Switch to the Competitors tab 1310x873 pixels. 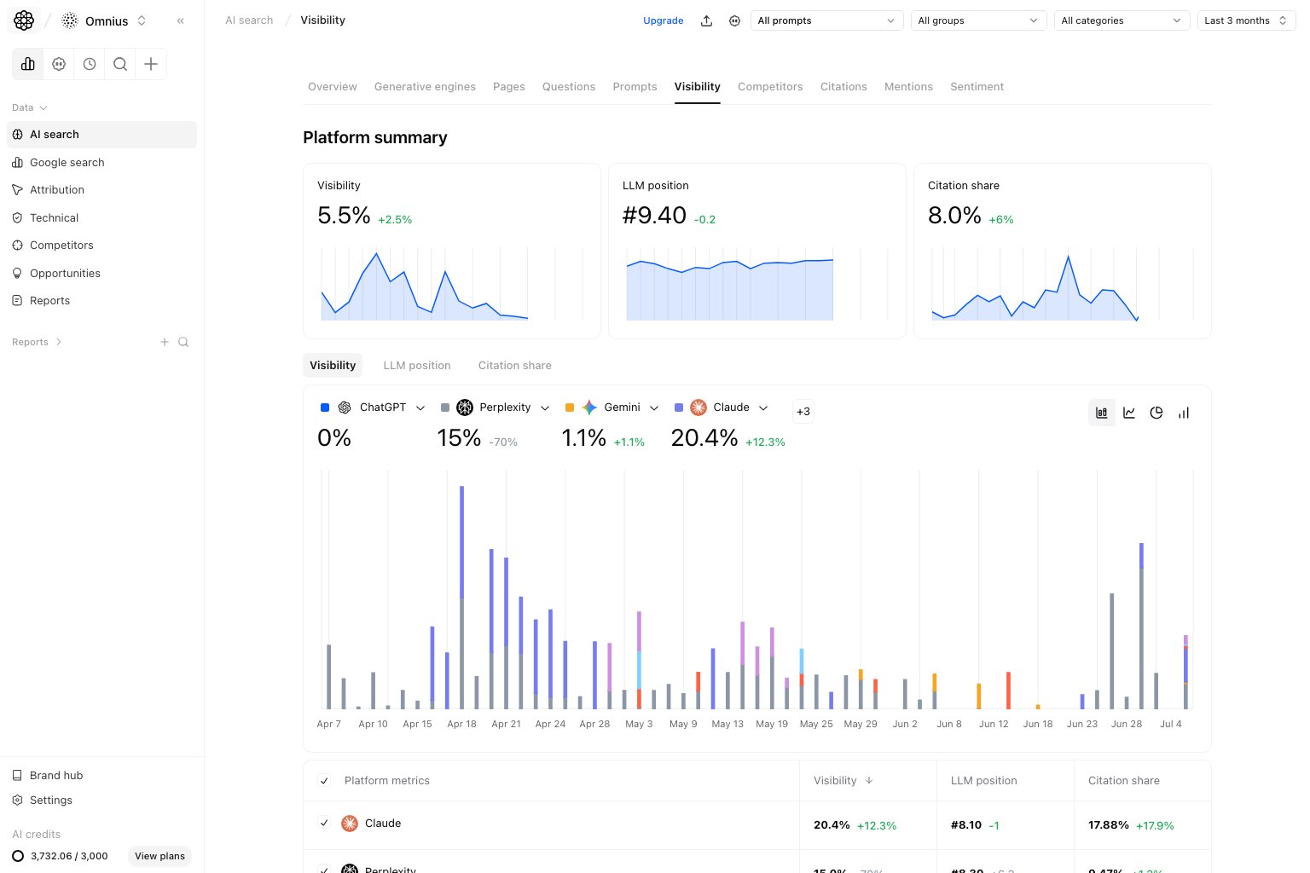770,87
